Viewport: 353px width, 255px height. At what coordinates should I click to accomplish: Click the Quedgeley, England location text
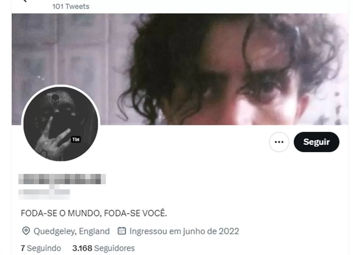pos(72,231)
